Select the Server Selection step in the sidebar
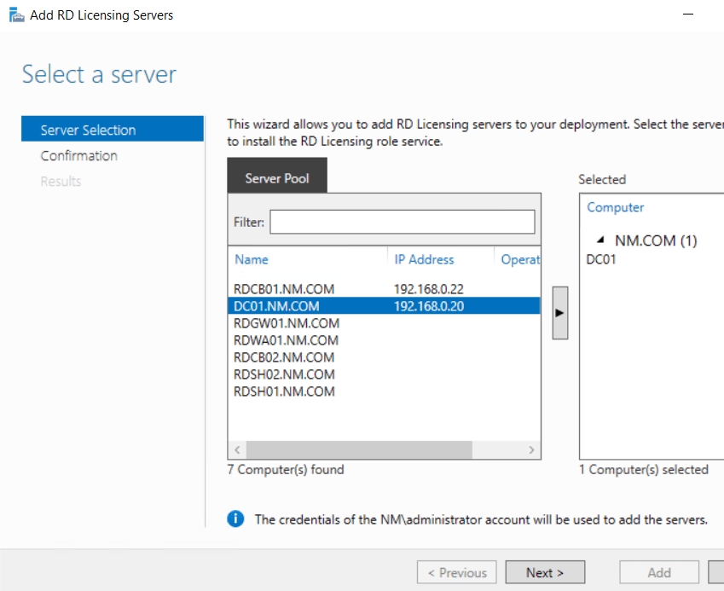The height and width of the screenshot is (591, 724). [x=89, y=129]
